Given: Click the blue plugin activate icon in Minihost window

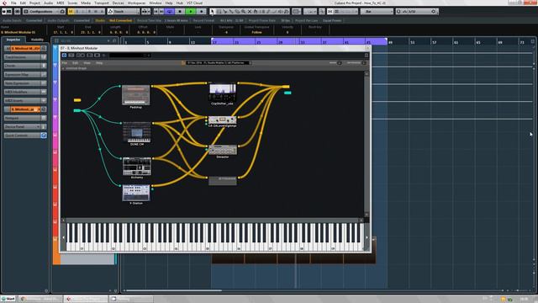Looking at the screenshot, I should [64, 55].
